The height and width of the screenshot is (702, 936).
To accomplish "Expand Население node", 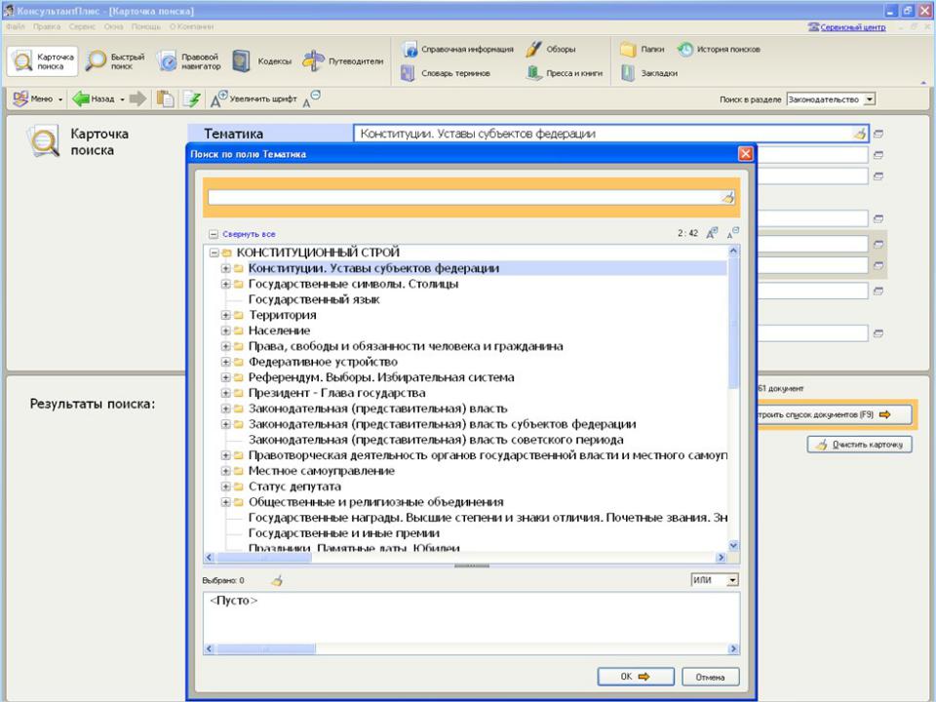I will tap(226, 331).
